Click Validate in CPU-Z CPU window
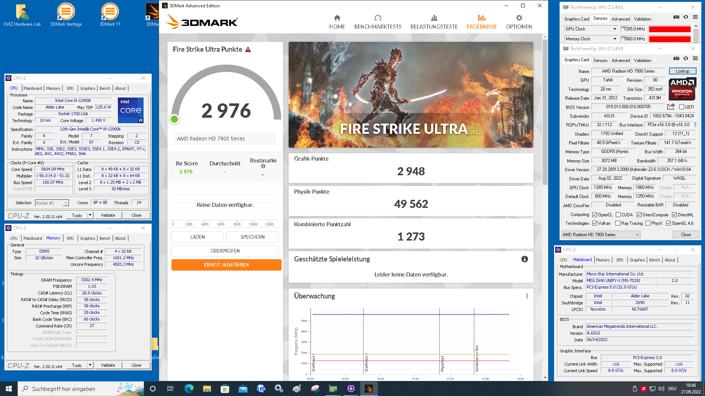Screen dimensions: 705x396 (108, 215)
